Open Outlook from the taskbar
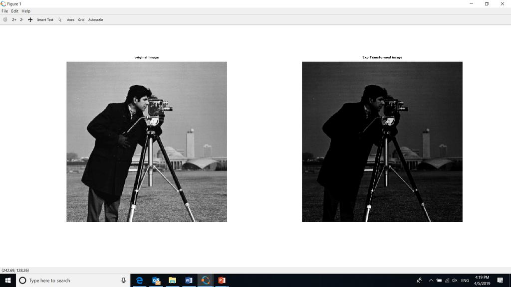Screen dimensions: 511x287 tap(156, 281)
